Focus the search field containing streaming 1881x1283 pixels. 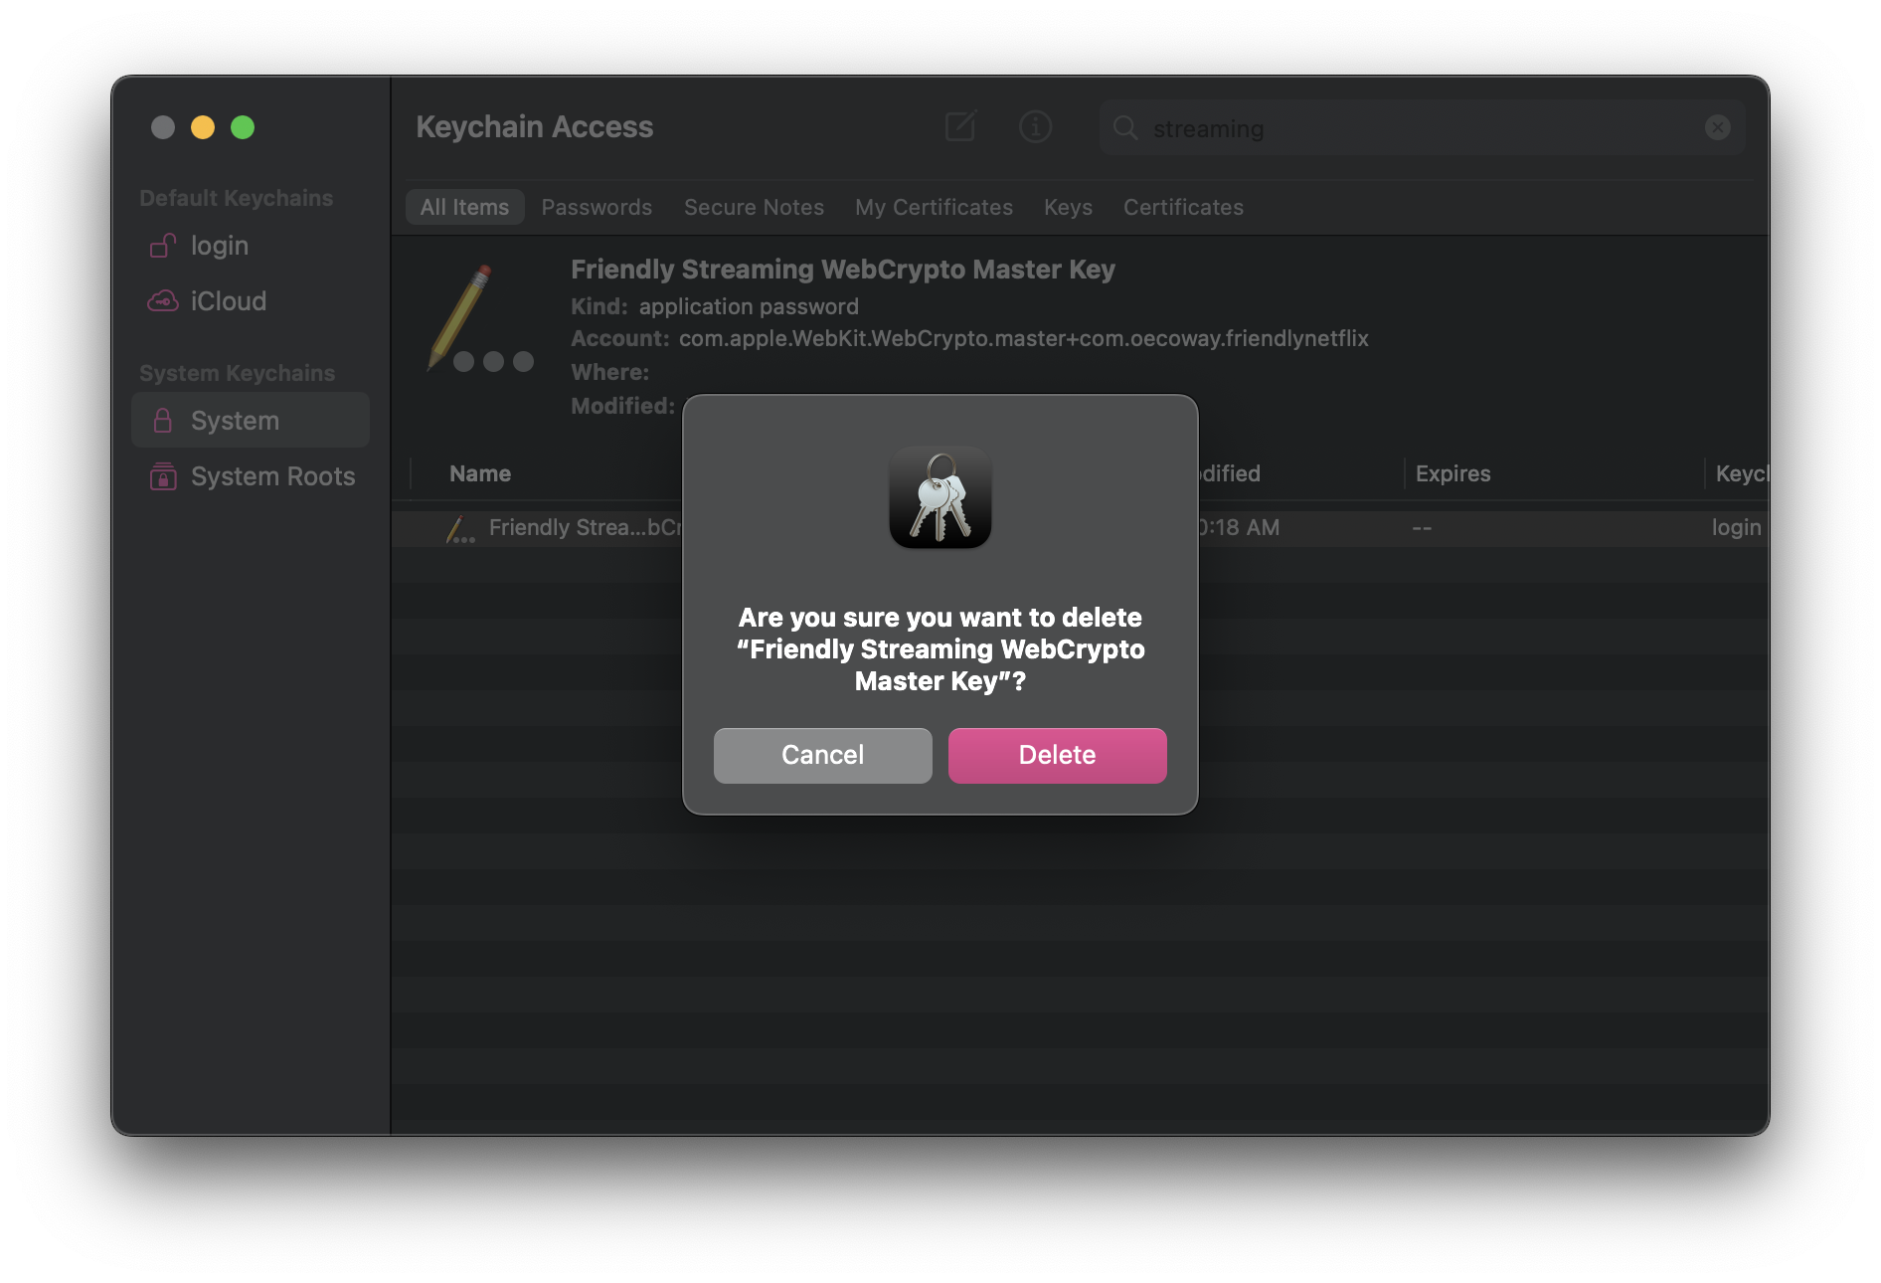(1422, 127)
